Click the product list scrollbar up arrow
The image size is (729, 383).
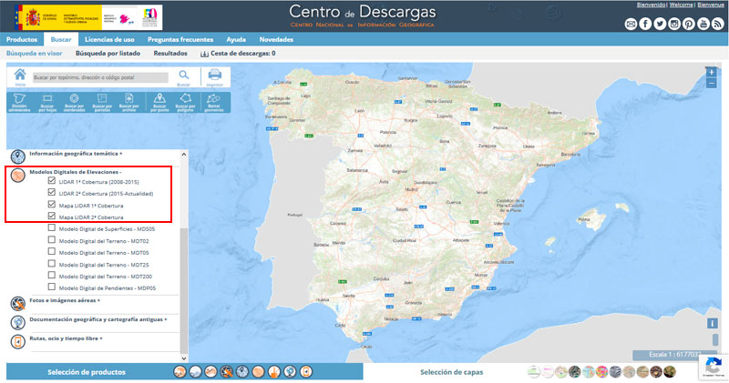184,154
